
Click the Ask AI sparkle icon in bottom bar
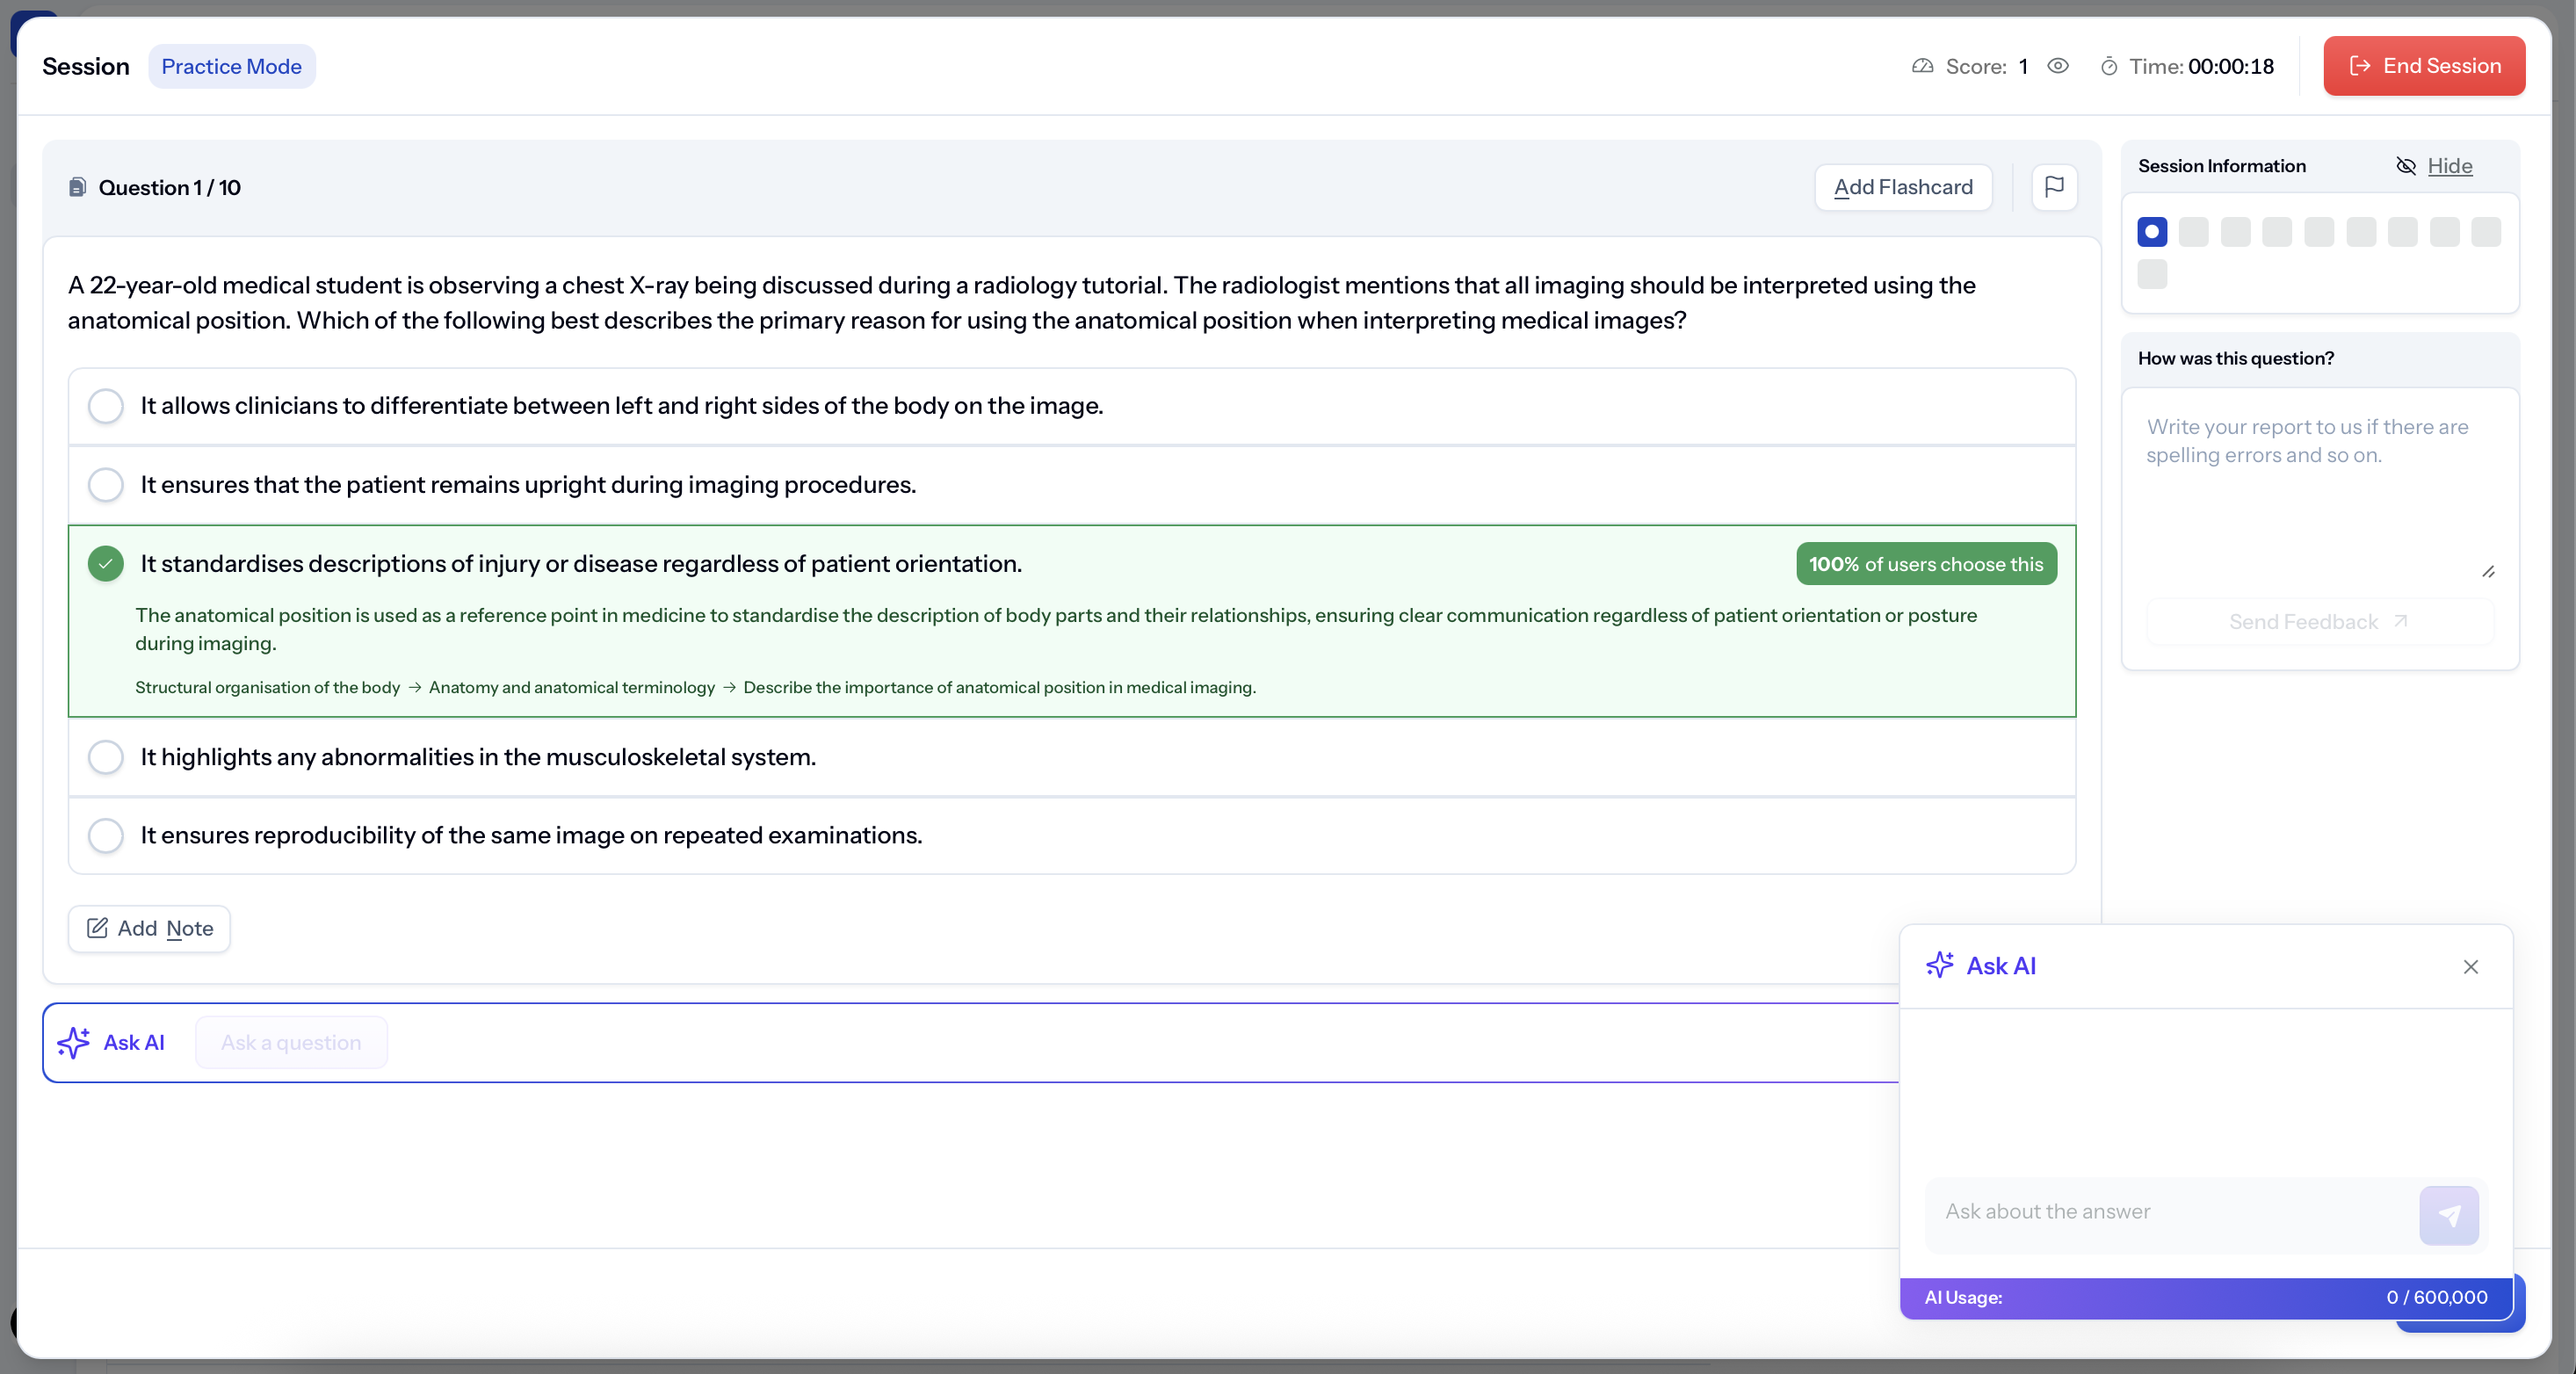click(x=74, y=1042)
